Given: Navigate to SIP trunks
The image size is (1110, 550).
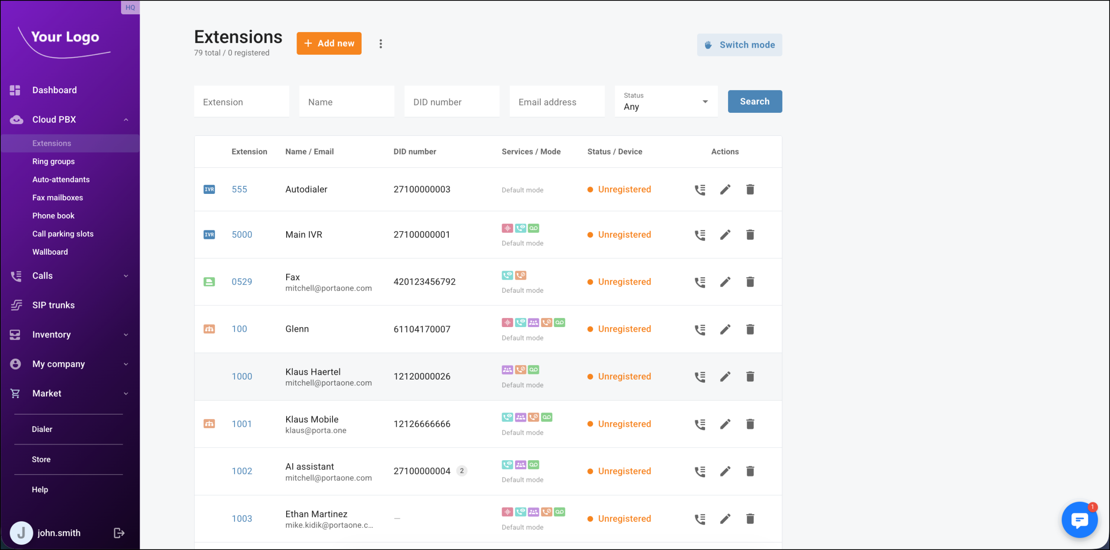Looking at the screenshot, I should pyautogui.click(x=53, y=305).
